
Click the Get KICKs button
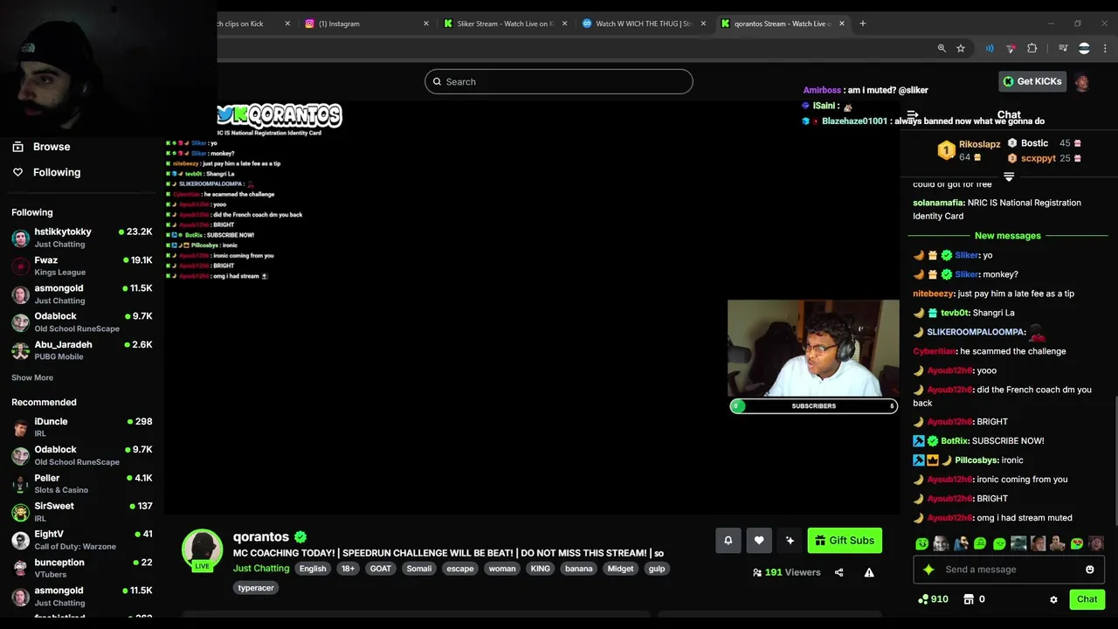click(1032, 81)
